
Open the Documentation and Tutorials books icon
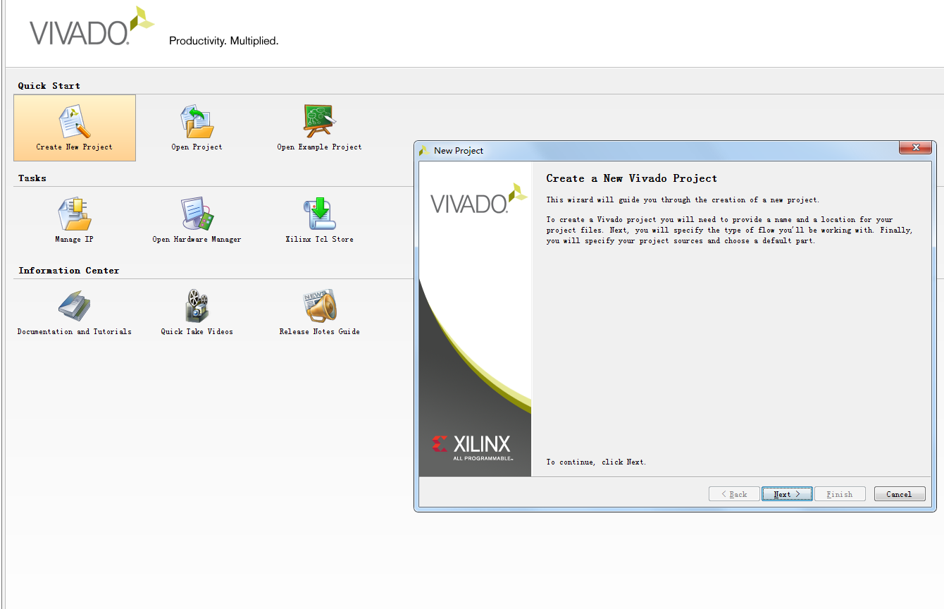75,306
